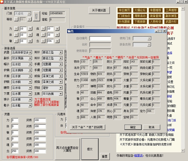The height and width of the screenshot is (161, 188).
Task: Open 装备查询 navigation tab
Action: point(155,16)
